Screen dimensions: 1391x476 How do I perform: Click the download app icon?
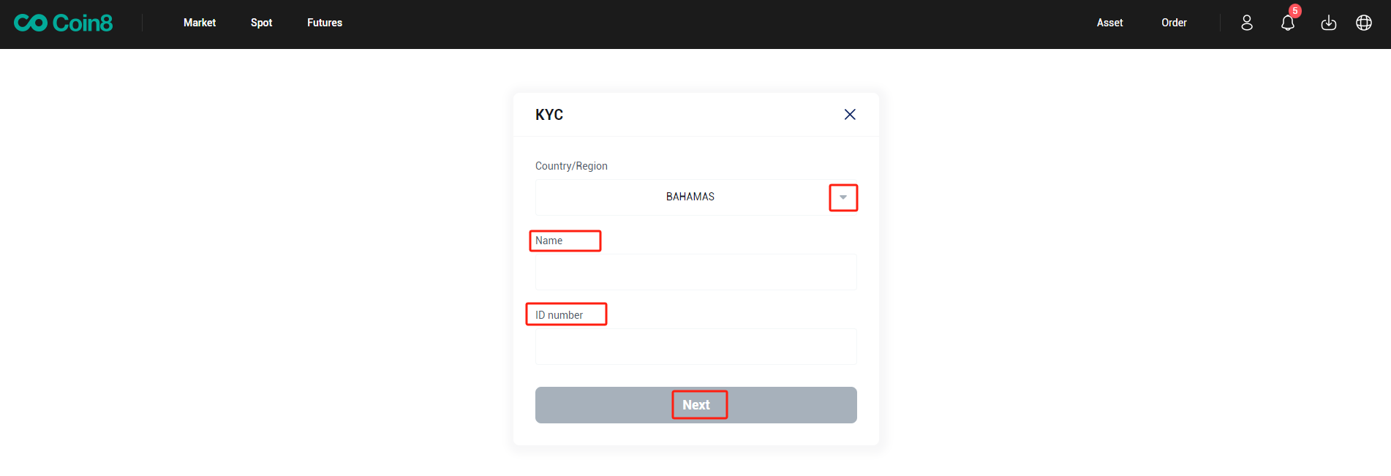coord(1328,23)
